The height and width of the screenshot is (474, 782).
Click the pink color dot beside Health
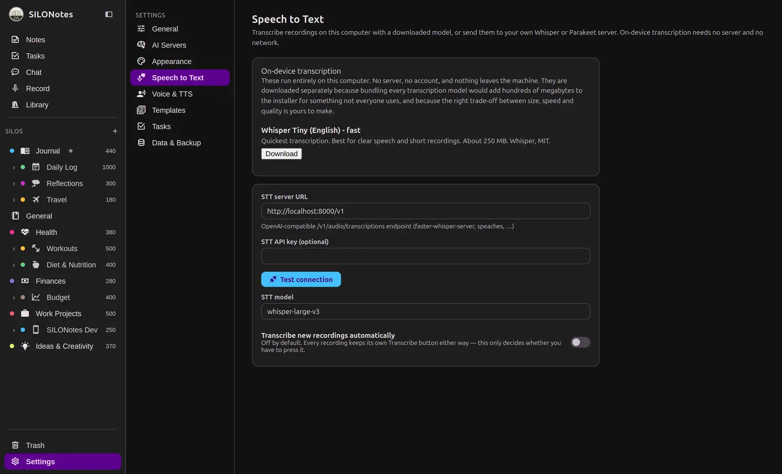(12, 232)
